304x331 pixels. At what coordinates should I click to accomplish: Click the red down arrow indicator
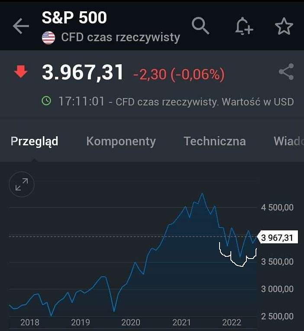click(x=21, y=72)
